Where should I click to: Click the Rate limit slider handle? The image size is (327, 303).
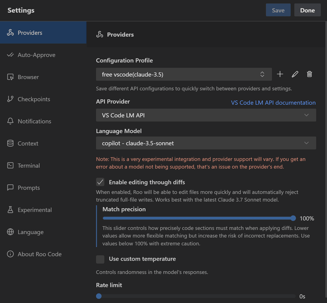(x=99, y=296)
